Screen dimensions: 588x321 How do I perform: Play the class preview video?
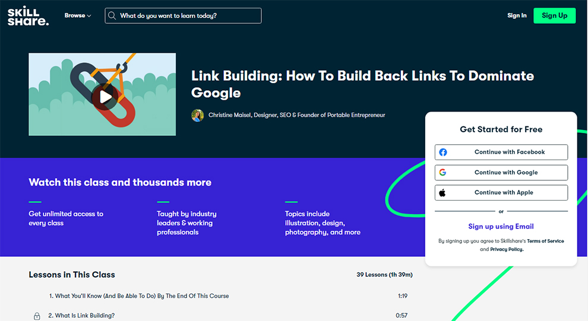coord(105,97)
